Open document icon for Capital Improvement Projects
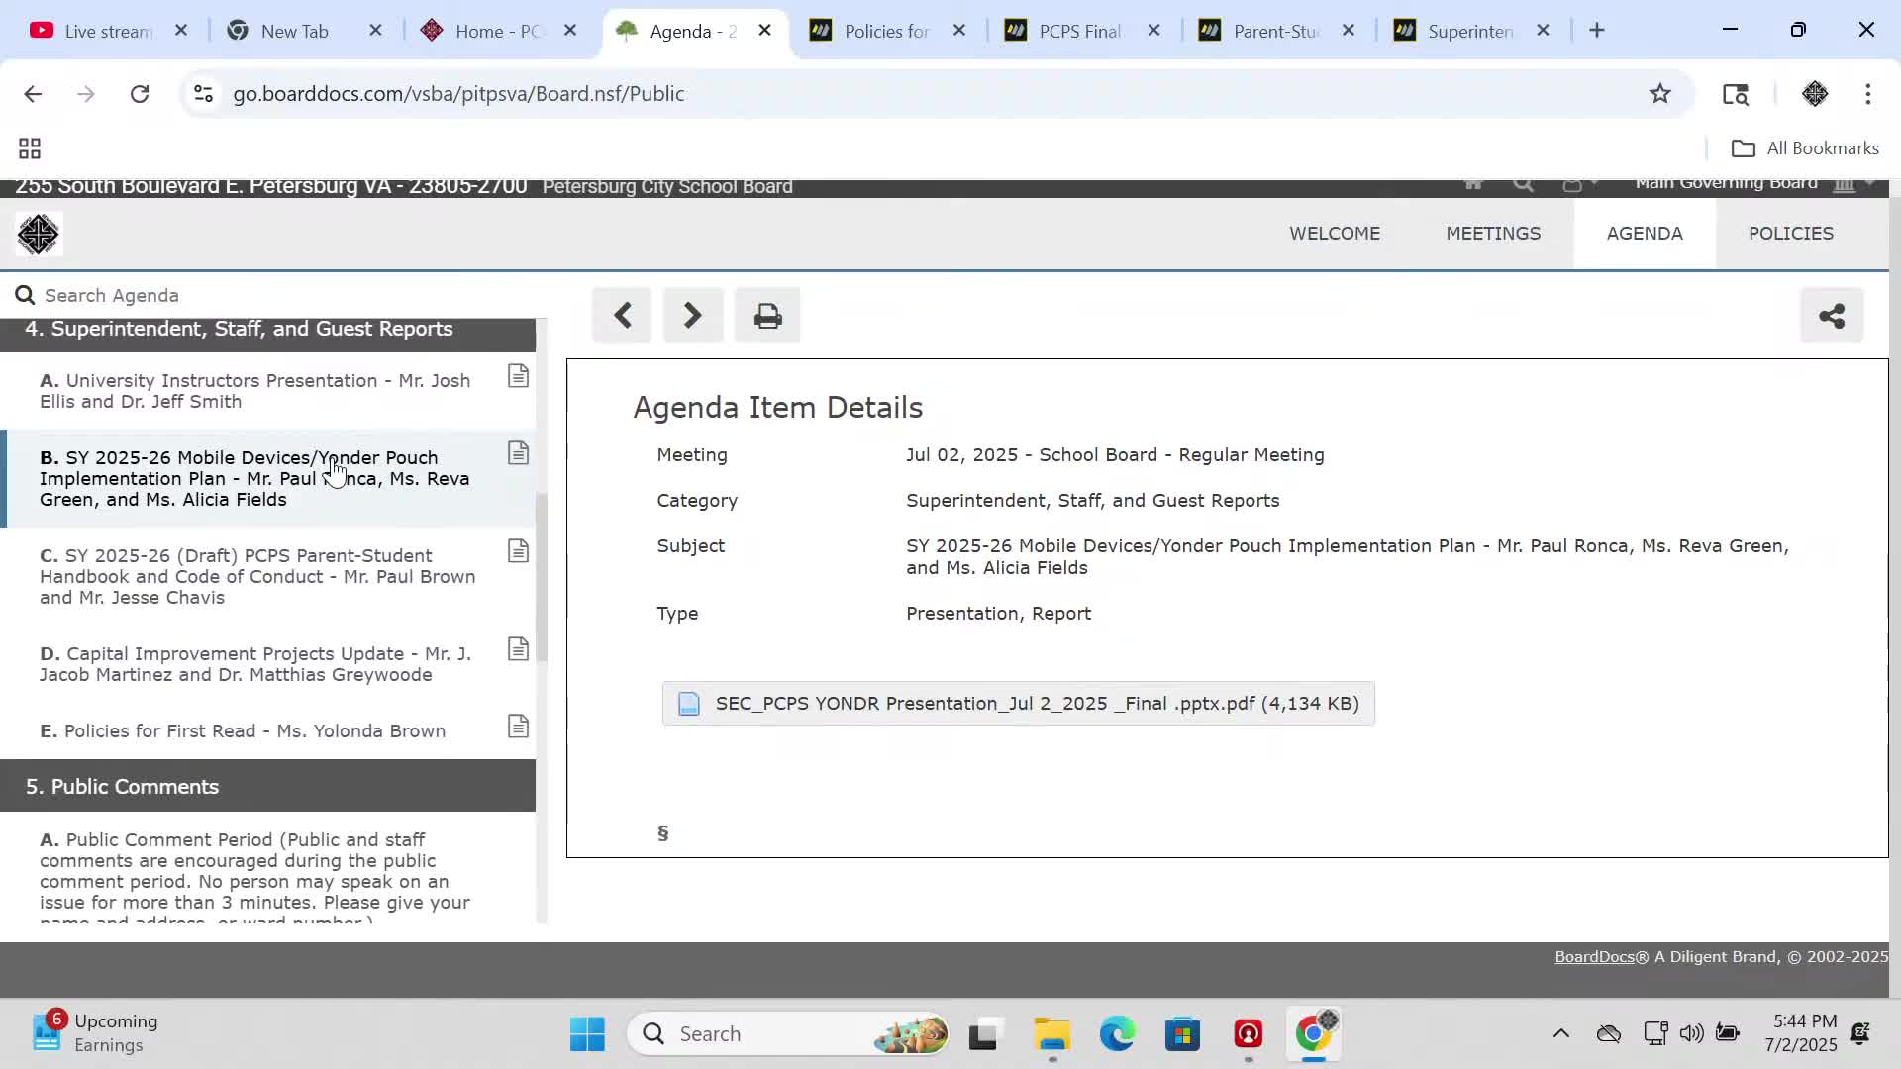 [x=518, y=649]
